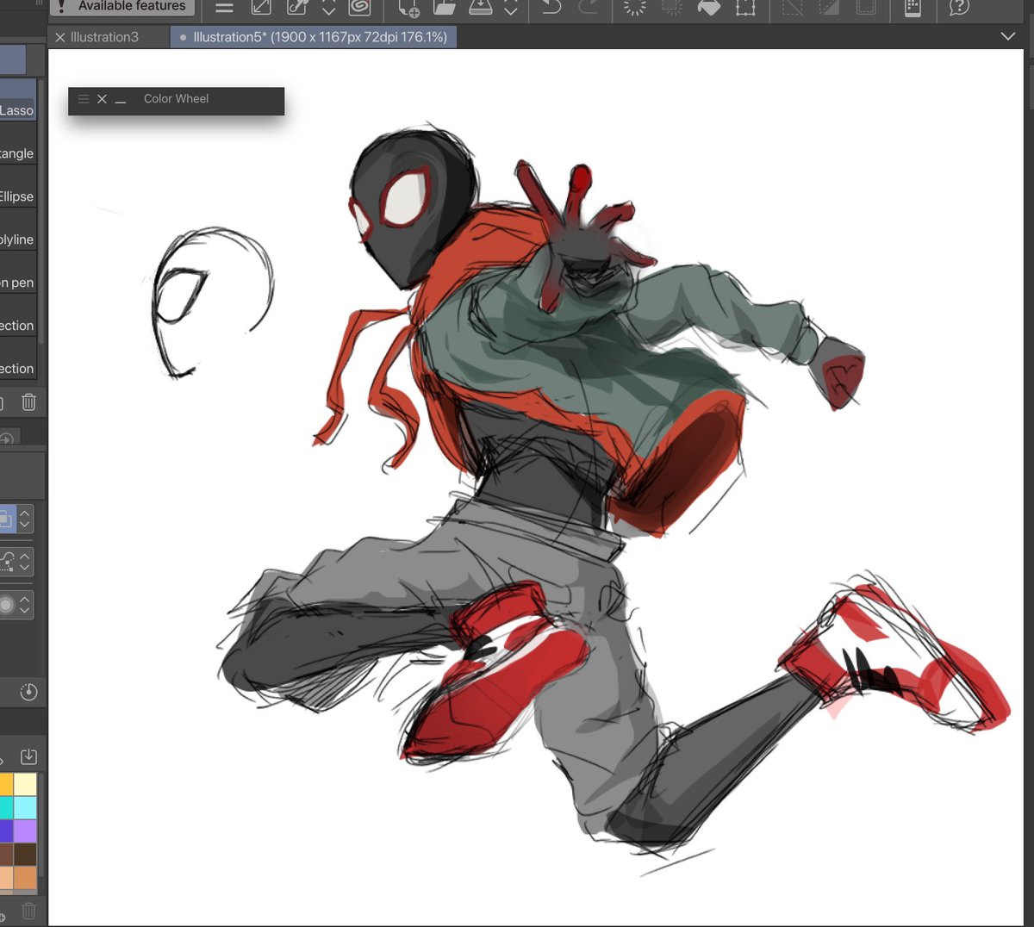Expand the chevron next to the Save icon
Screen dimensions: 1034x927
pos(511,8)
